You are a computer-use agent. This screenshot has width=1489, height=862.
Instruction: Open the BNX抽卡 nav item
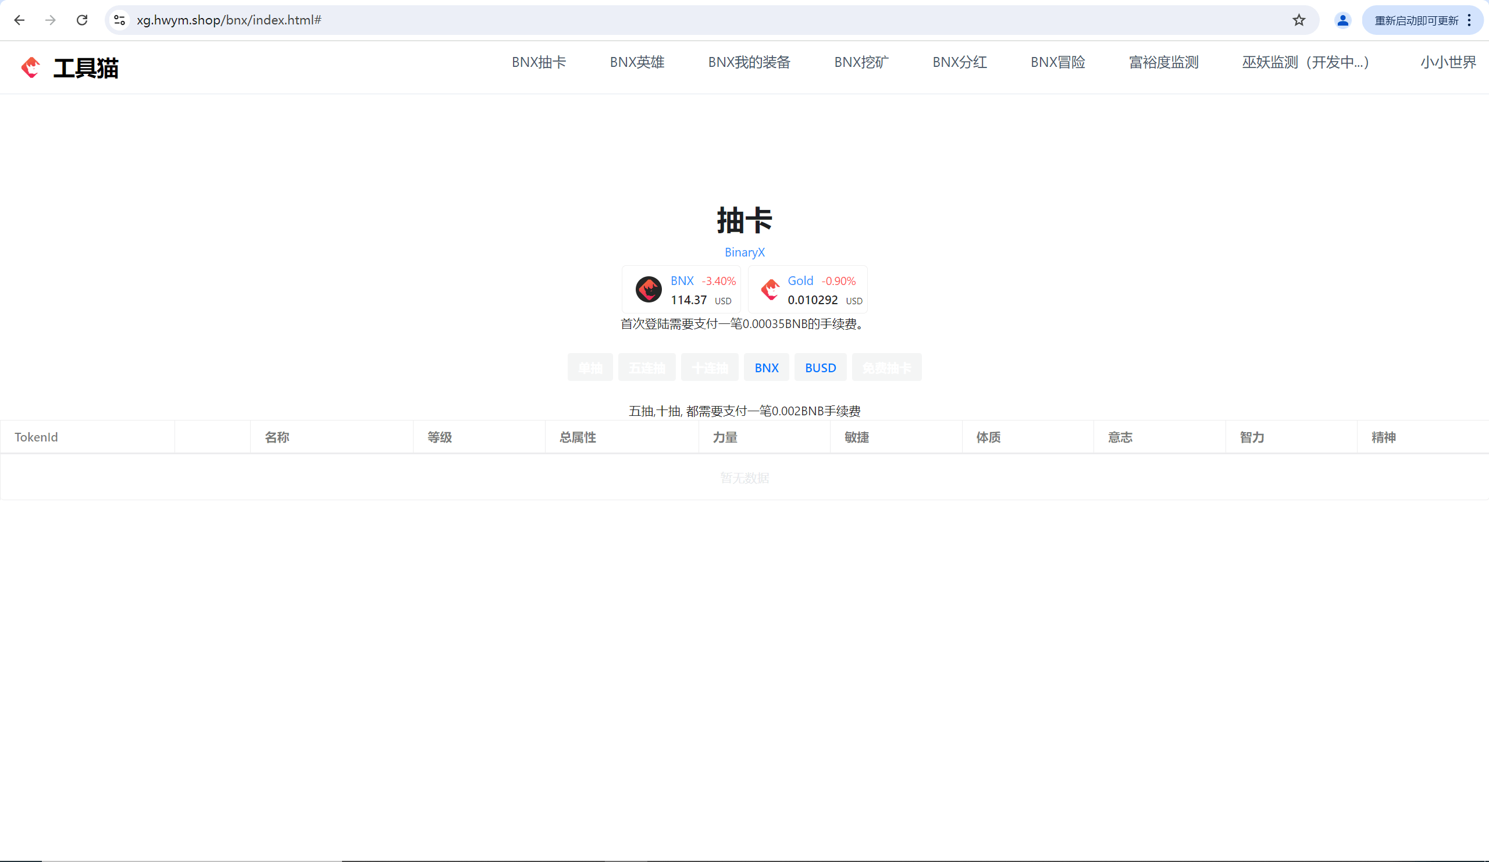(539, 62)
